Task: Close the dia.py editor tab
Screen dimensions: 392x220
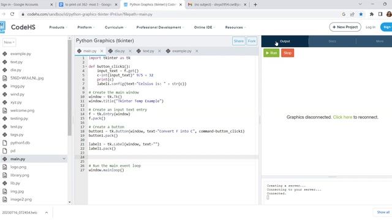Action: 130,51
